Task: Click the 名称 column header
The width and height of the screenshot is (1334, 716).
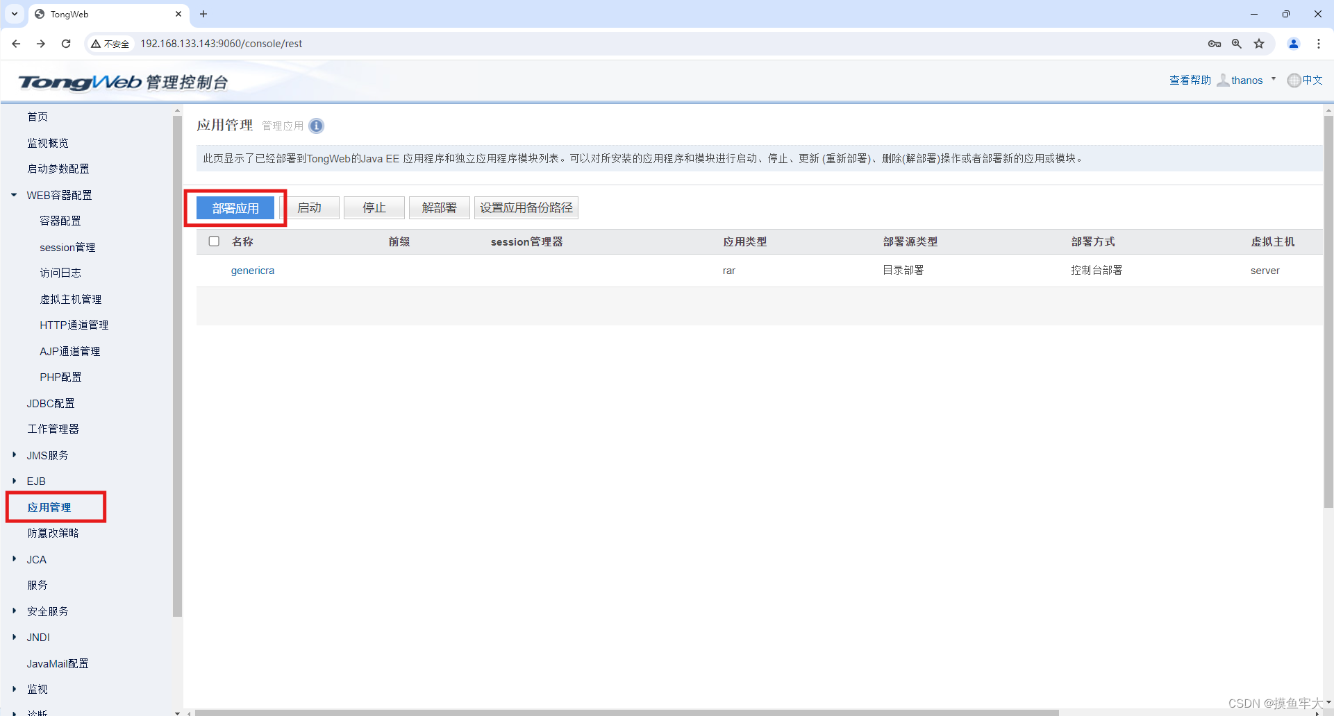Action: point(242,241)
